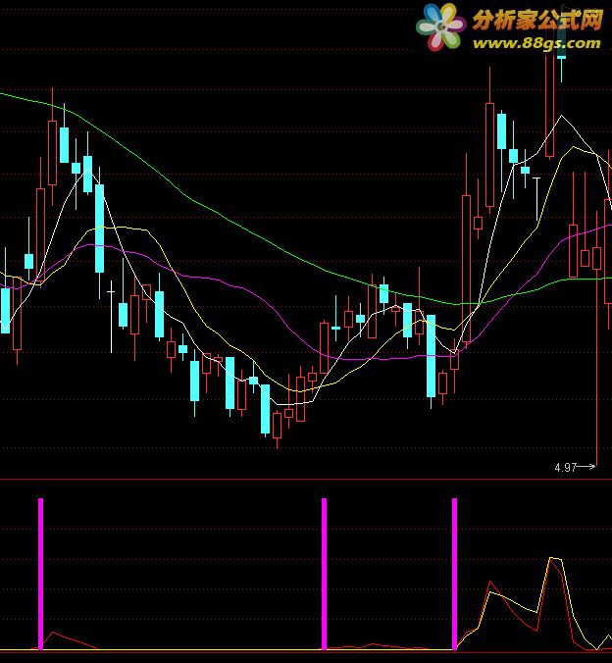
Task: Select the middle magenta signal bar
Action: [x=324, y=574]
